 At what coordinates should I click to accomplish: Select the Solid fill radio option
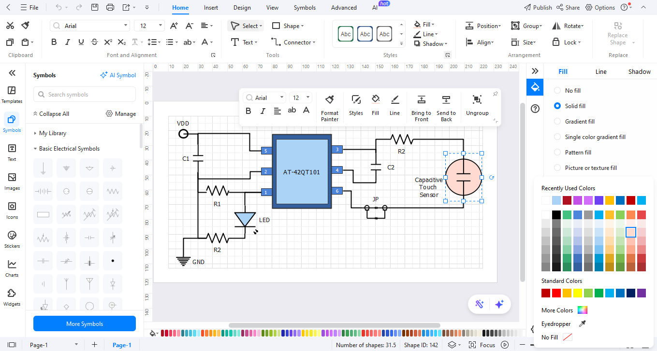(x=557, y=106)
